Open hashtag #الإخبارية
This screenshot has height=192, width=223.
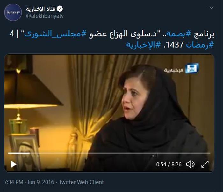[x=143, y=45]
